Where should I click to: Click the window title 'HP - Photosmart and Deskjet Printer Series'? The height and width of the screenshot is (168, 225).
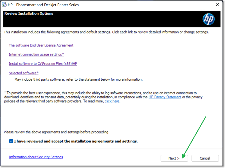(43, 5)
